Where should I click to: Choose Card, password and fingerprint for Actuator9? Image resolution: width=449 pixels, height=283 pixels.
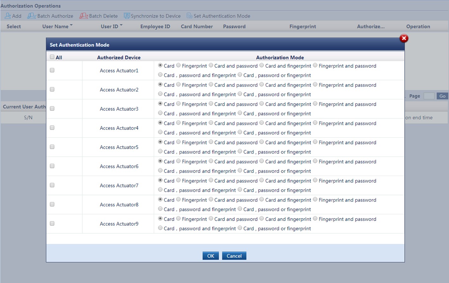pyautogui.click(x=160, y=228)
